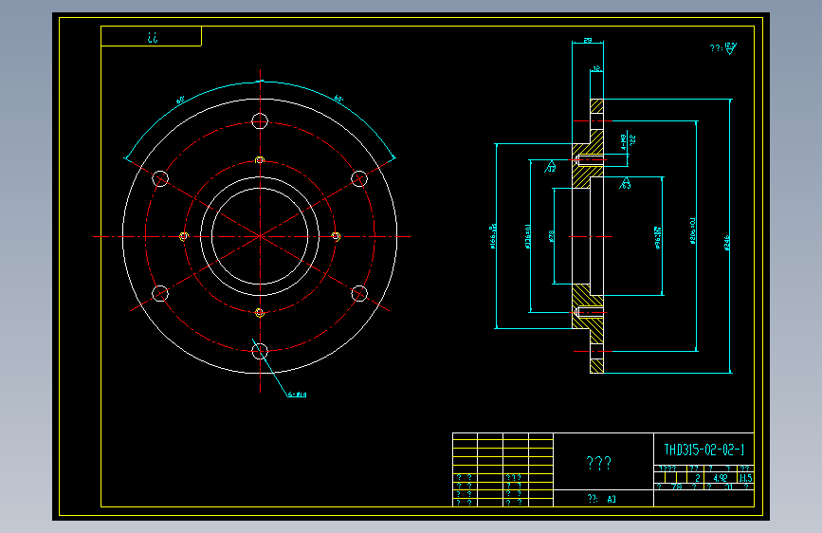
Task: Select the 4.92 weight value in title block
Action: pos(721,478)
